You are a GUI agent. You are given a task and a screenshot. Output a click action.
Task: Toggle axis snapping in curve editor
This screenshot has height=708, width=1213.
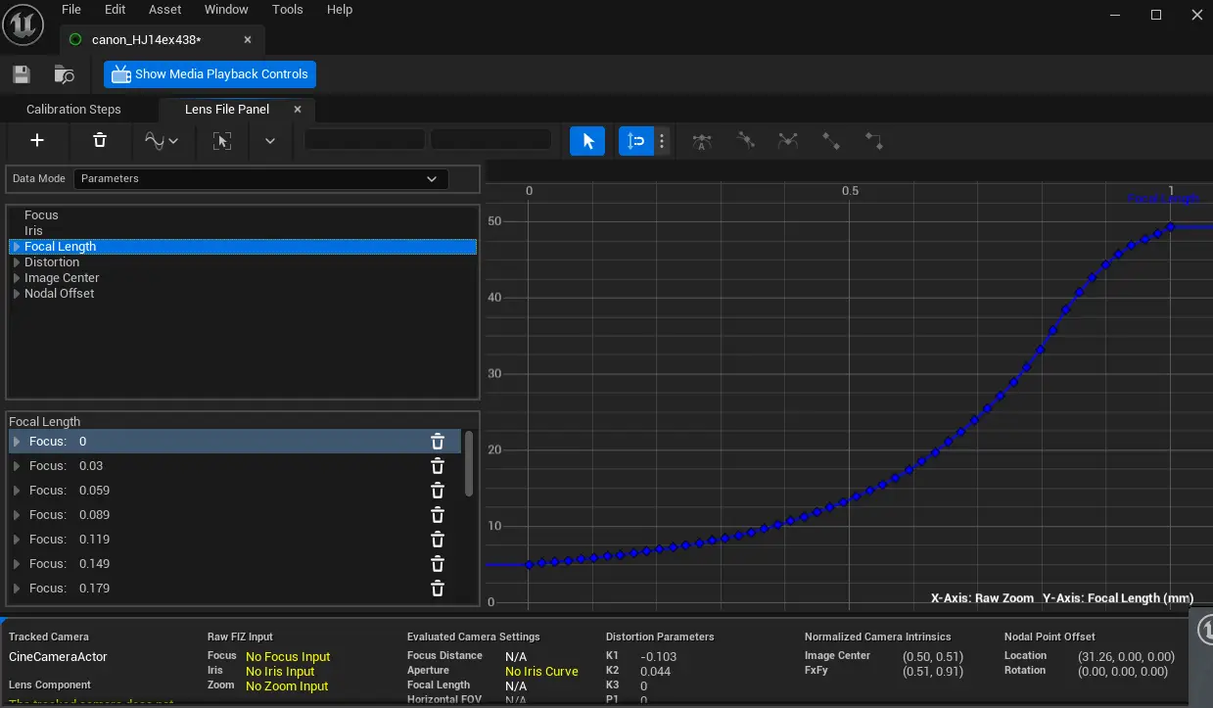coord(635,141)
